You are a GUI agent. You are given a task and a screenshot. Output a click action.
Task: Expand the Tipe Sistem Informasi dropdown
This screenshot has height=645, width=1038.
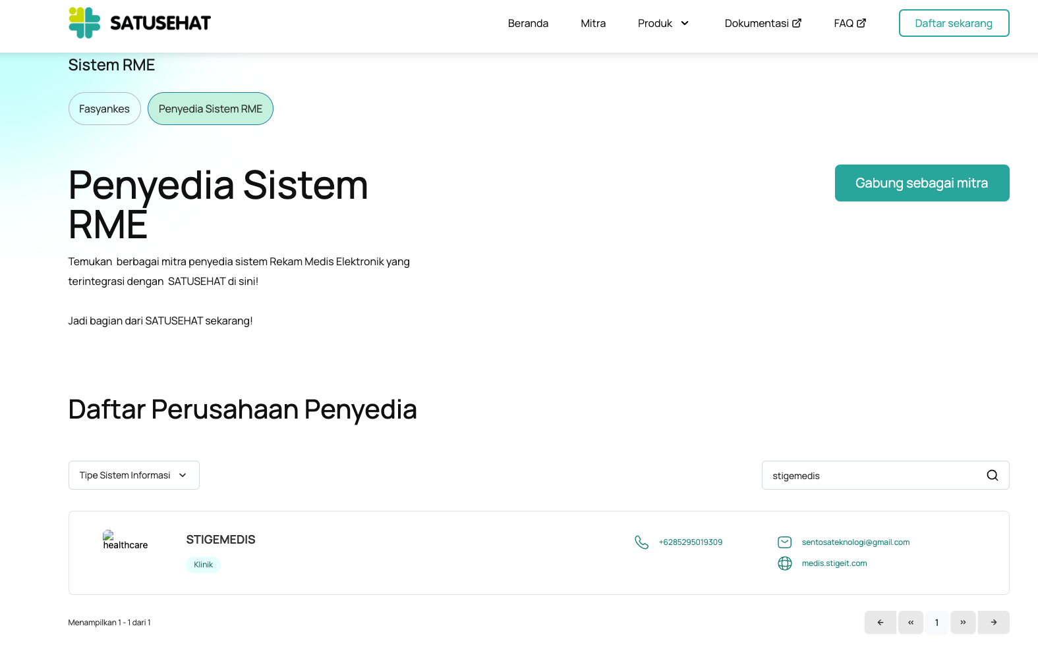(134, 475)
